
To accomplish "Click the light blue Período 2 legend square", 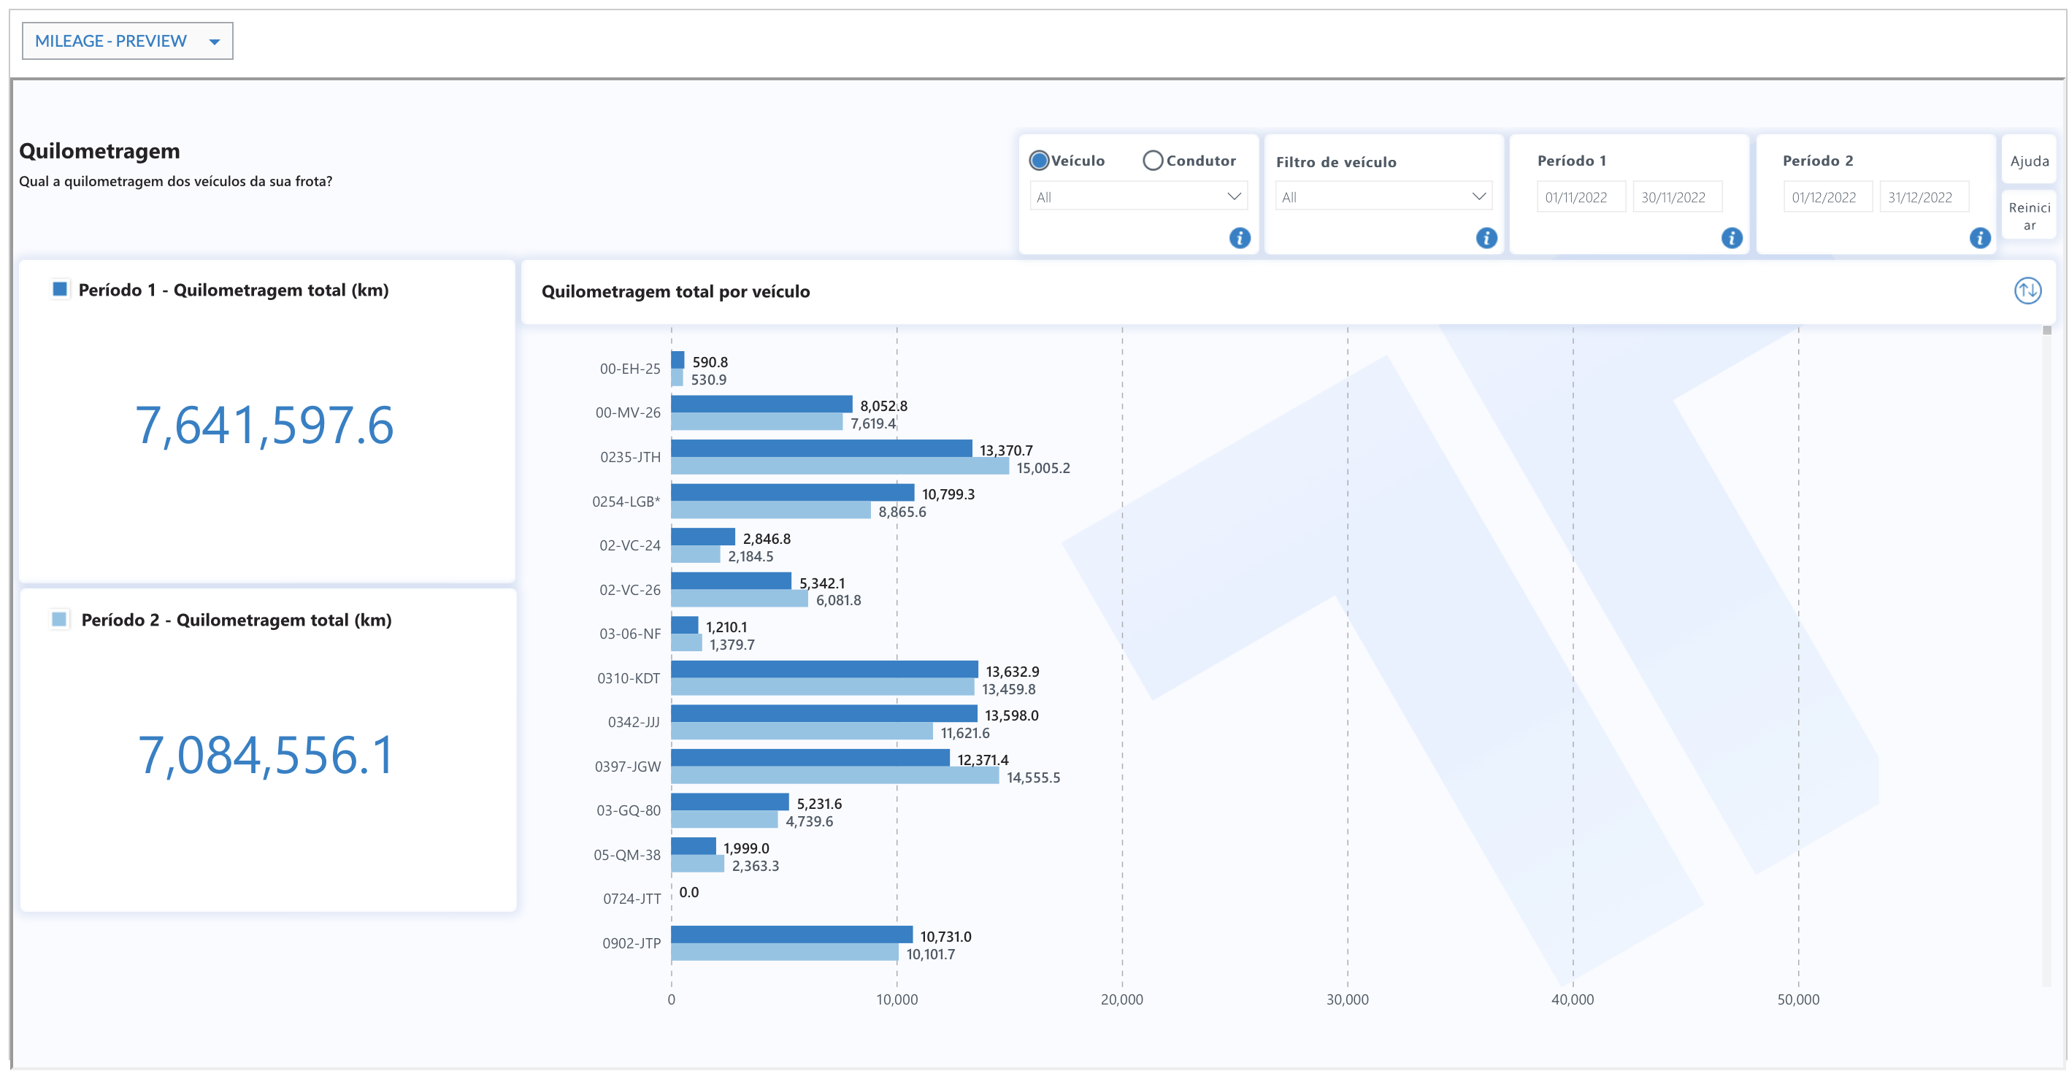I will pyautogui.click(x=59, y=618).
